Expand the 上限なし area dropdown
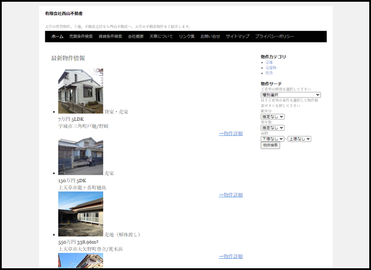 pos(299,139)
